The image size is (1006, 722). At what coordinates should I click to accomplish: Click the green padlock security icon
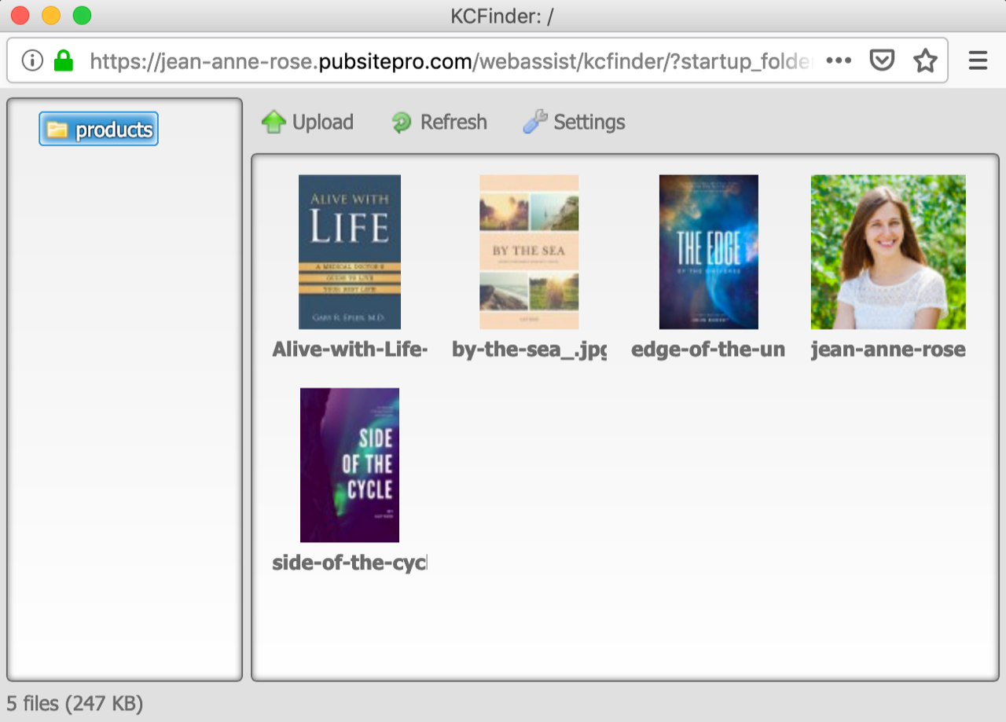(64, 60)
